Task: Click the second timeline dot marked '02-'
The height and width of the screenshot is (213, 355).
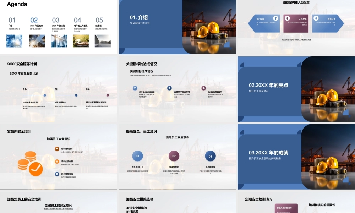Action: [76, 95]
